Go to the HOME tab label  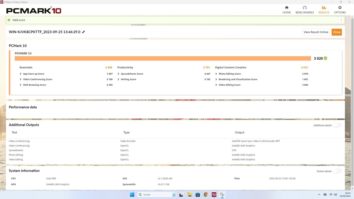[x=287, y=12]
